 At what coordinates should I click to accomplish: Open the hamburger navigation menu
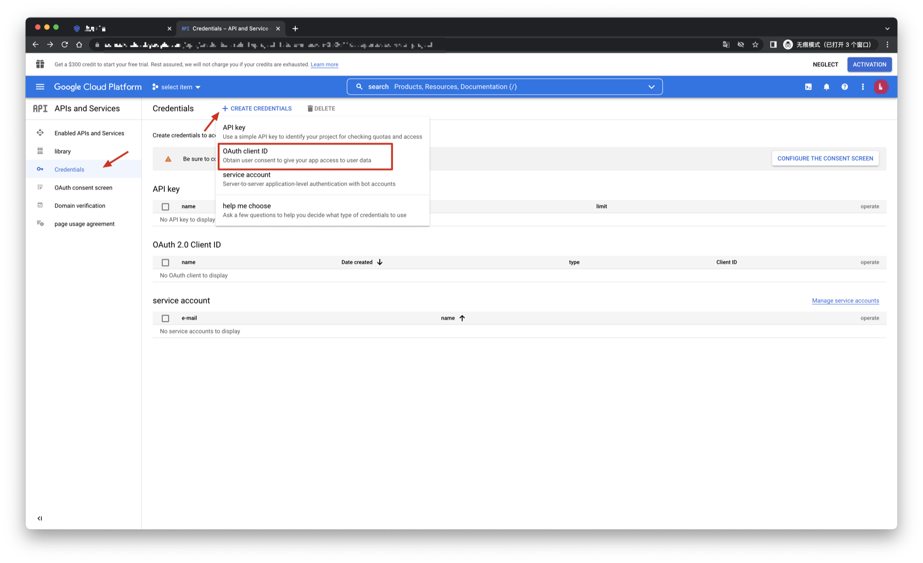pyautogui.click(x=40, y=87)
